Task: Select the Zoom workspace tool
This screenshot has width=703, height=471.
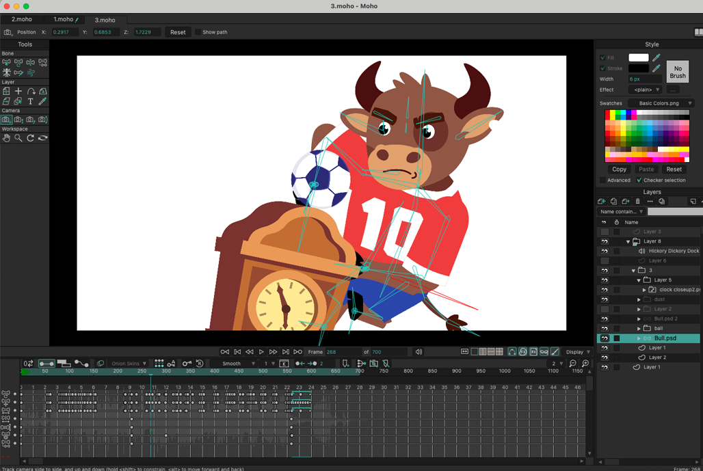Action: point(18,137)
